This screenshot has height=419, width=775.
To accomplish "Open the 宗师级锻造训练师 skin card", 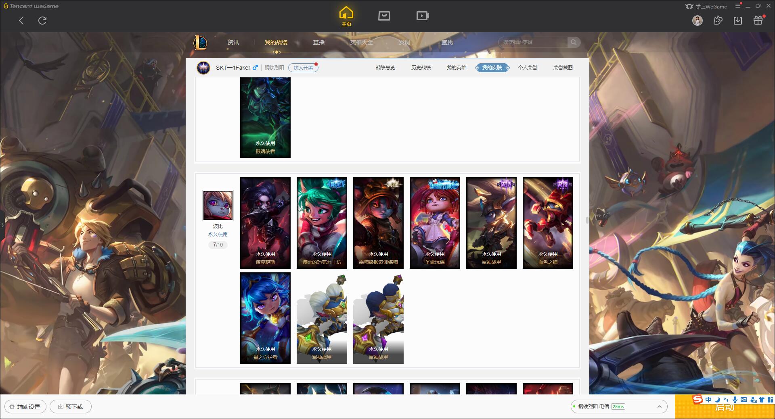I will tap(378, 223).
